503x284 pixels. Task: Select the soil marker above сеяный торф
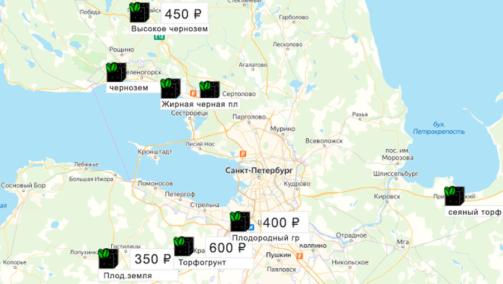[454, 196]
